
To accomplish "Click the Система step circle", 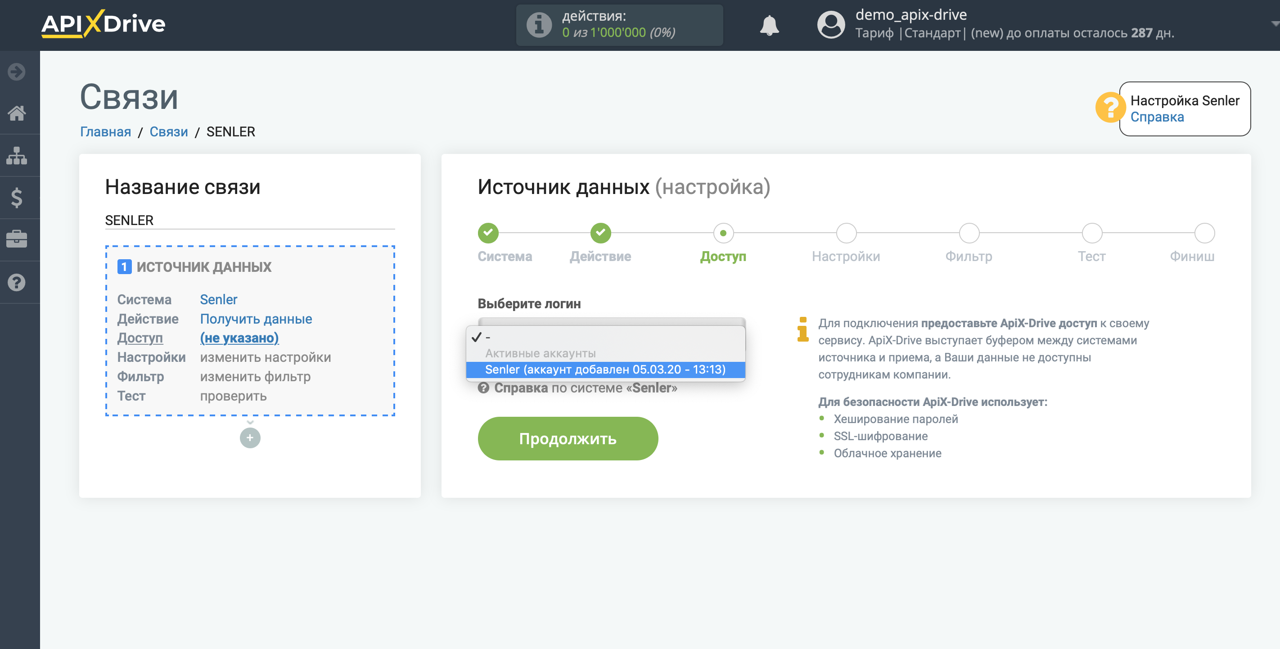I will click(x=488, y=233).
